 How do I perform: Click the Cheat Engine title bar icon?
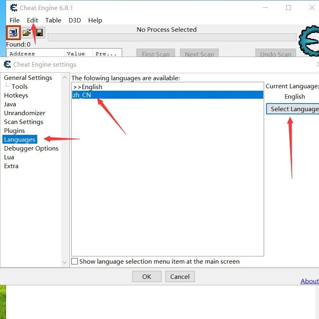tap(14, 8)
